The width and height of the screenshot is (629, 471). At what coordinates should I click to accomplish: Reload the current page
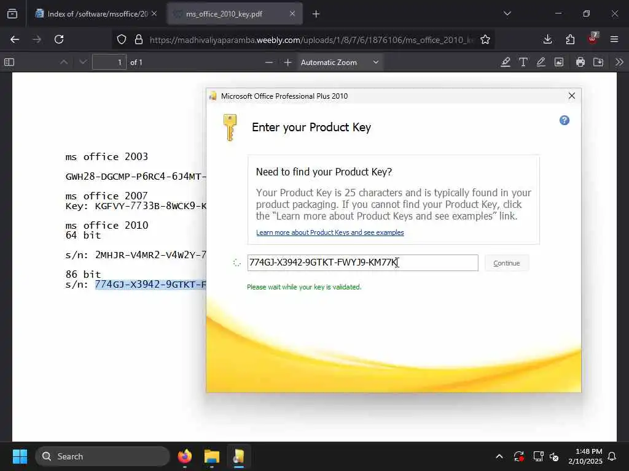[59, 39]
